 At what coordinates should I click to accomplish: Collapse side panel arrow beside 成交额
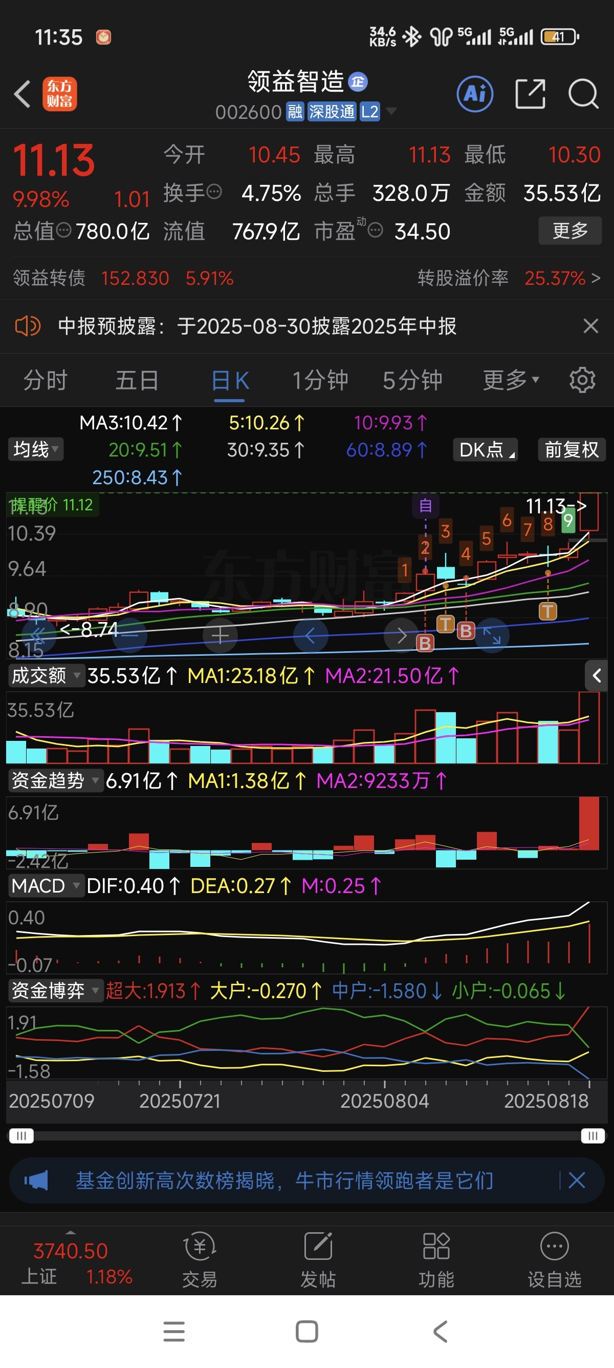597,675
